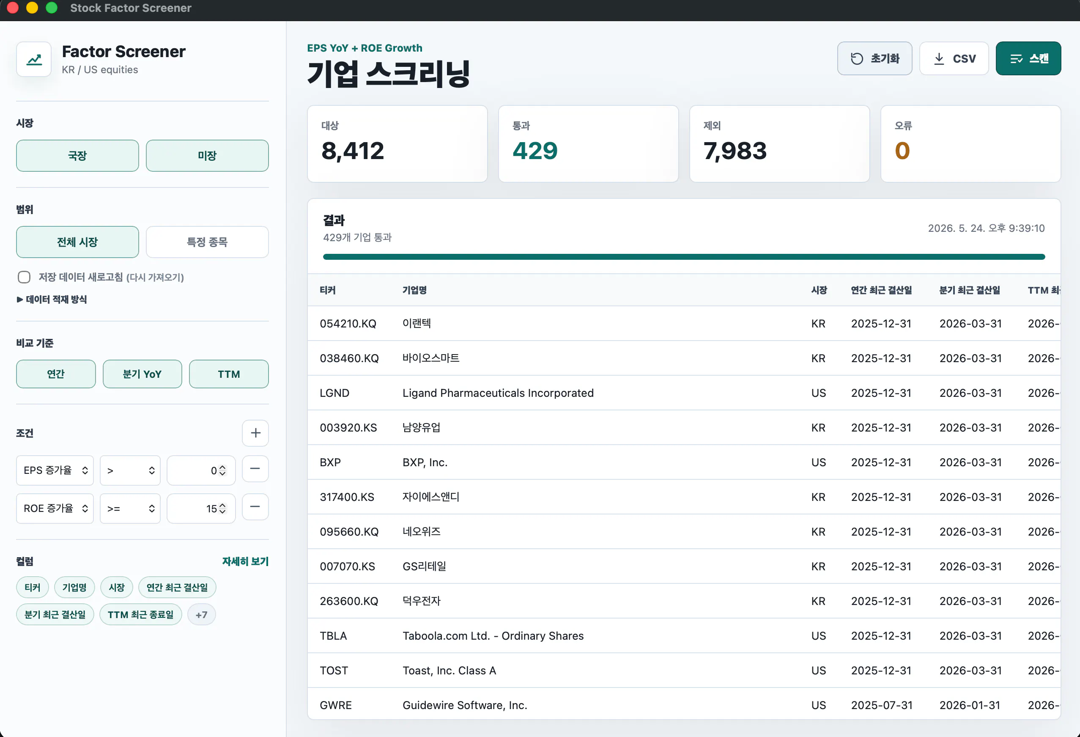
Task: Select the Taboola.com Ltd. row
Action: pos(684,636)
